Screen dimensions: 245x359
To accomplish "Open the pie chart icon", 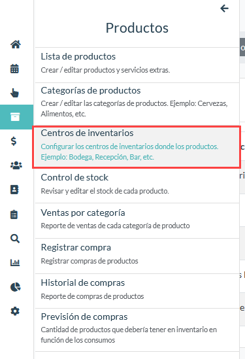I will click(x=15, y=287).
